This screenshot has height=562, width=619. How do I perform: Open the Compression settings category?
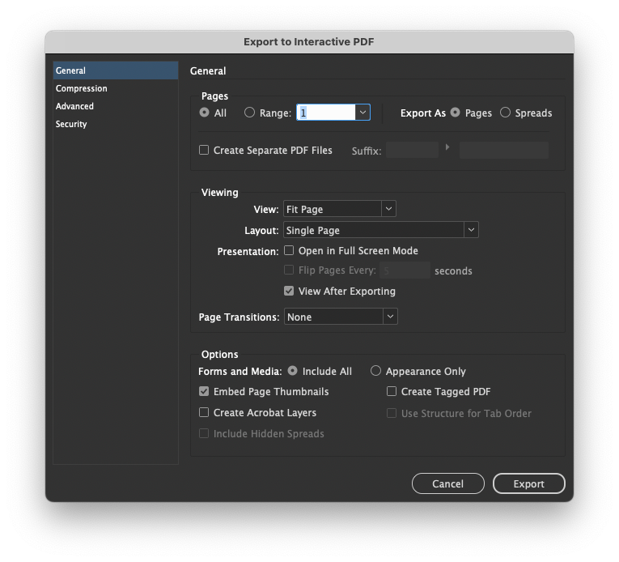pos(116,88)
